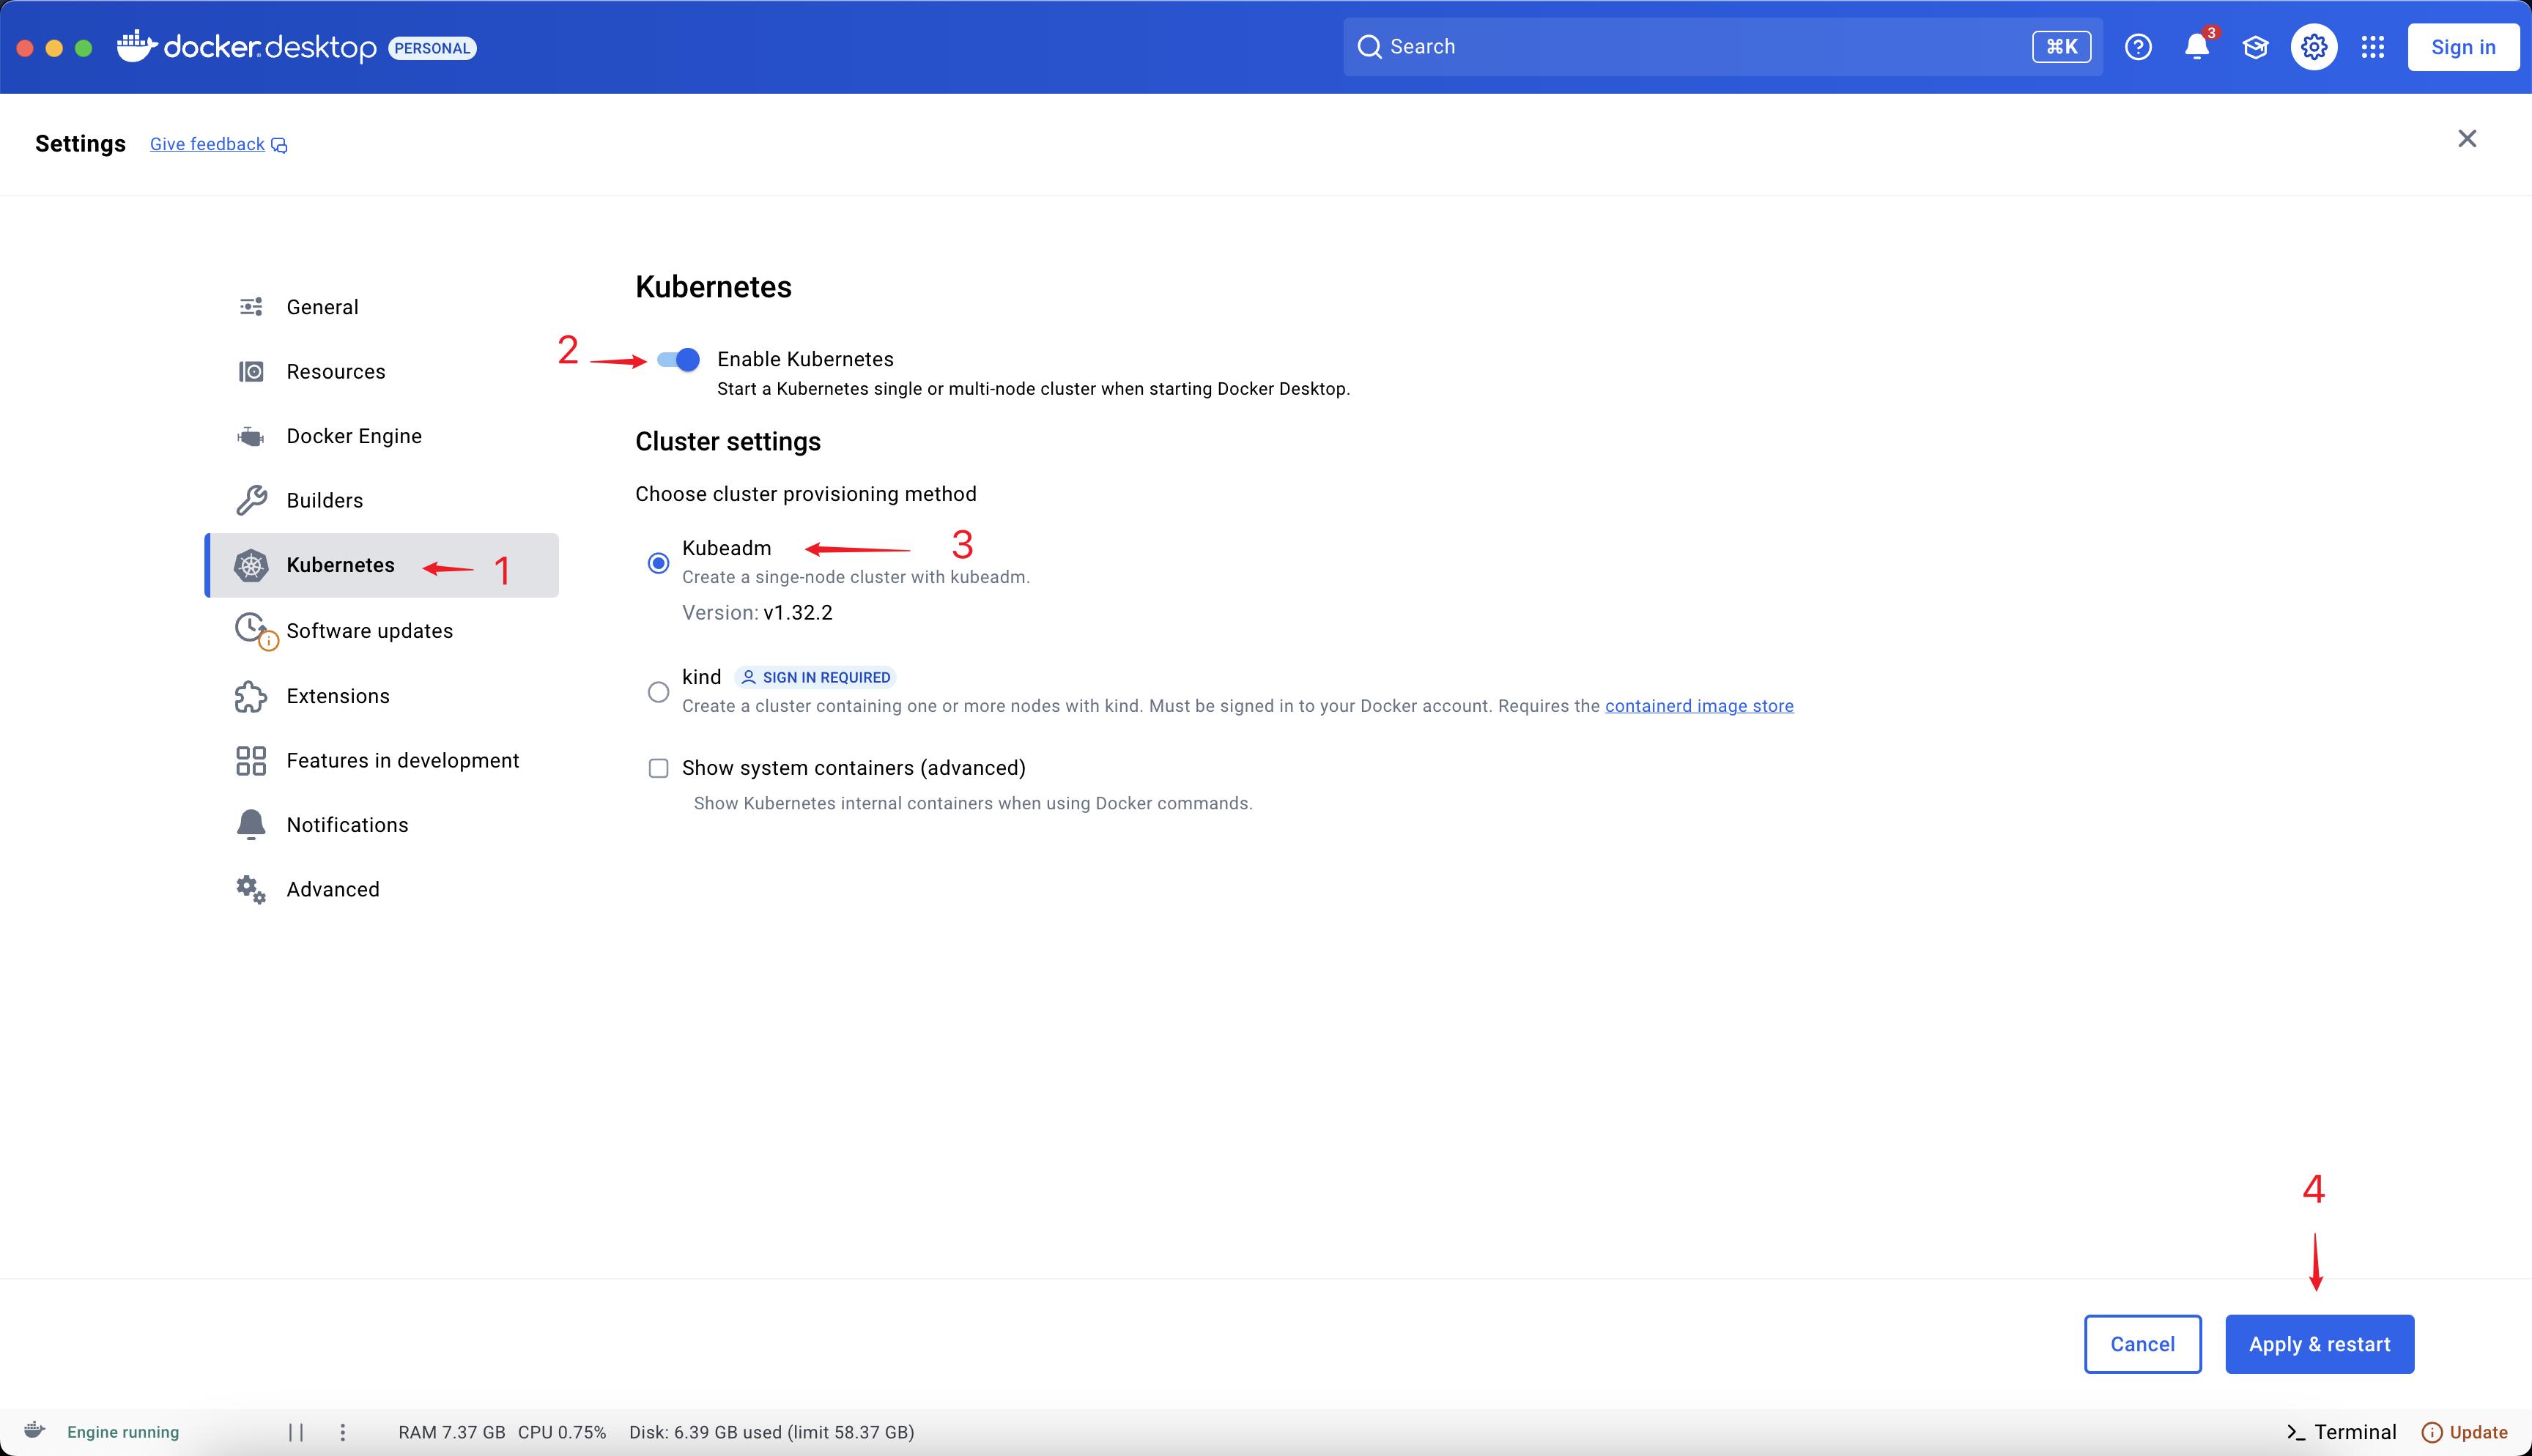Click the whale icon in status bar

point(35,1430)
